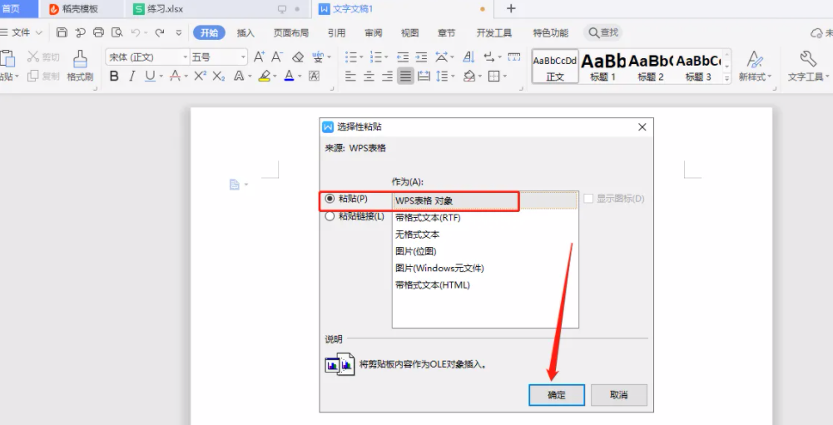Screen dimensions: 833x425
Task: Apply Superscript X² formatting
Action: (200, 77)
